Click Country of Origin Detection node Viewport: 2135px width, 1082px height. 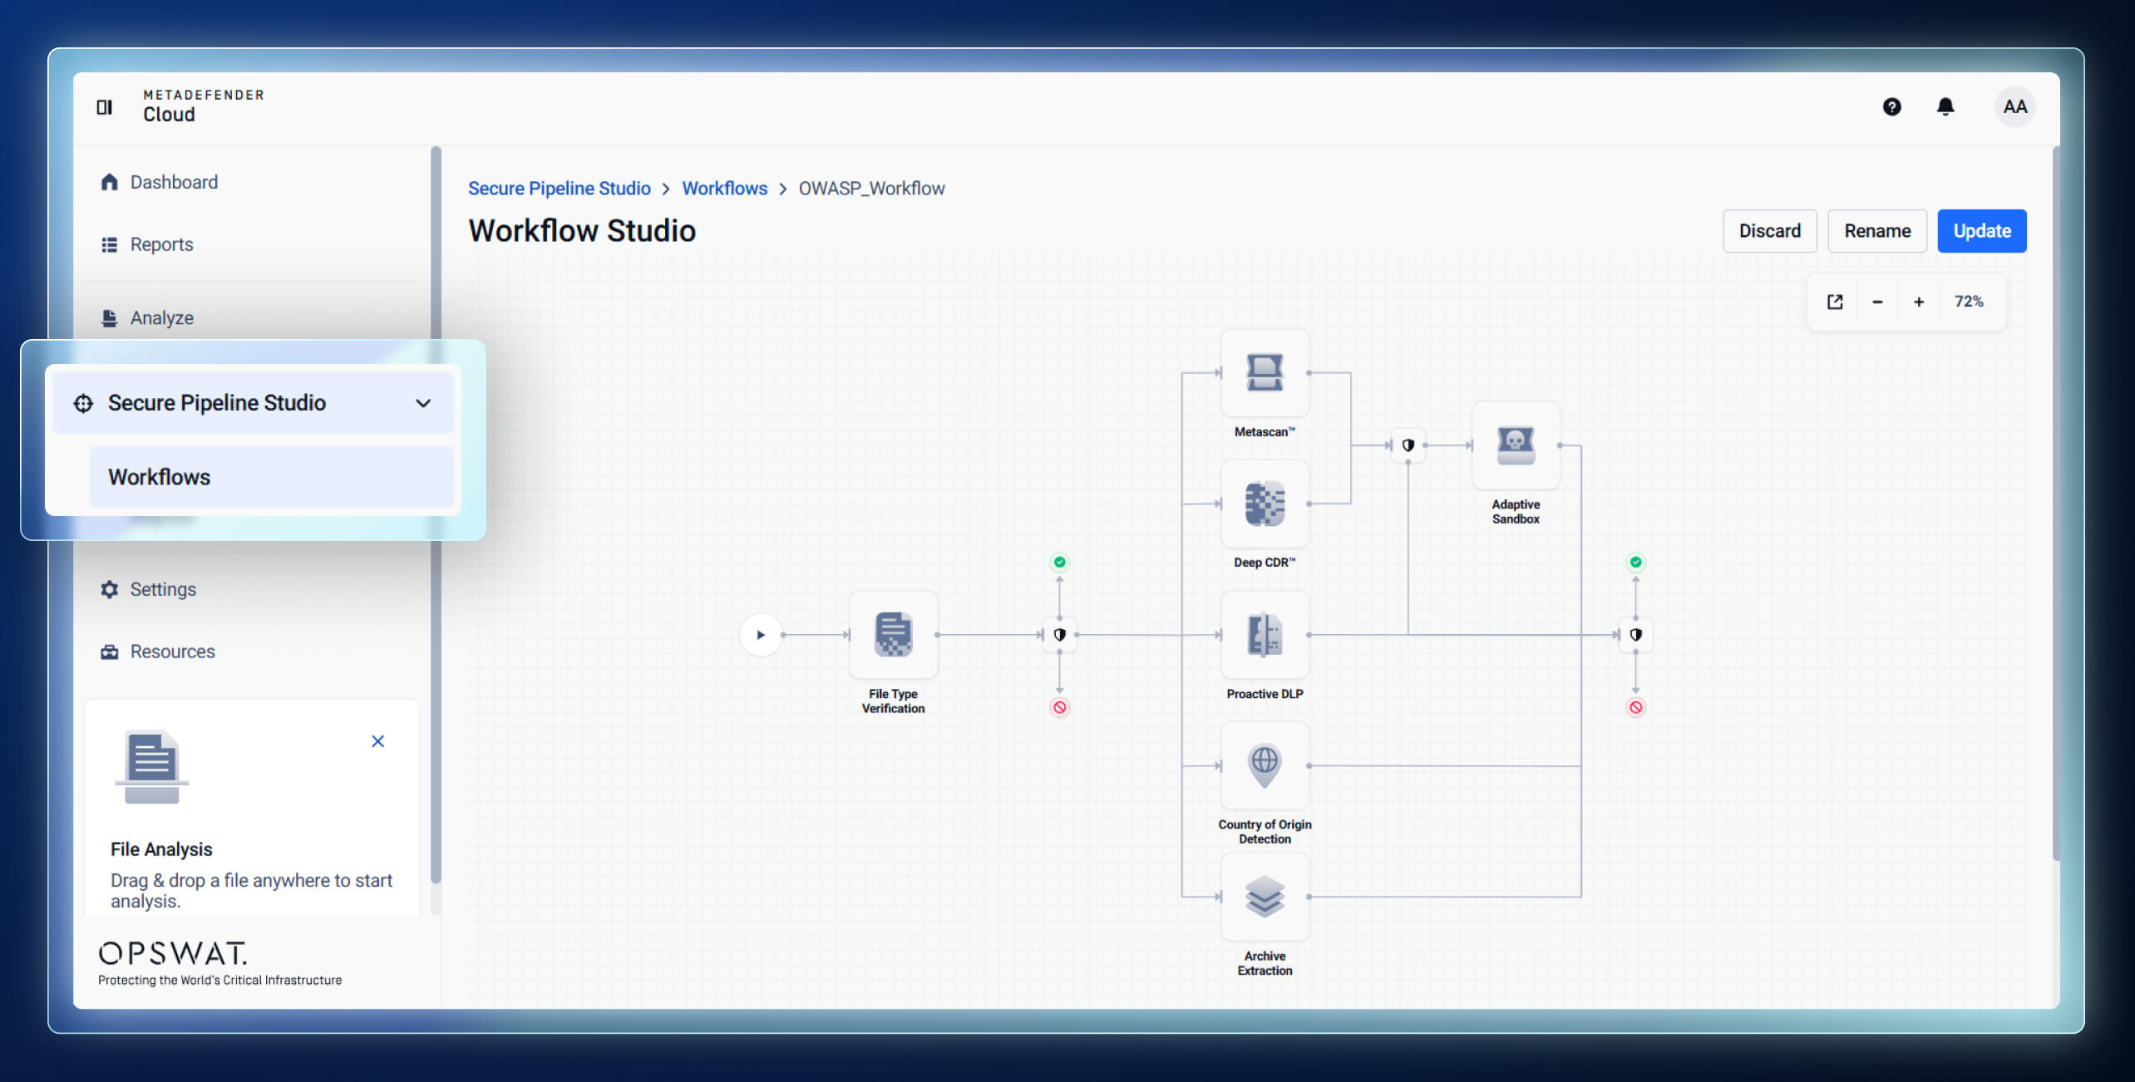coord(1264,765)
